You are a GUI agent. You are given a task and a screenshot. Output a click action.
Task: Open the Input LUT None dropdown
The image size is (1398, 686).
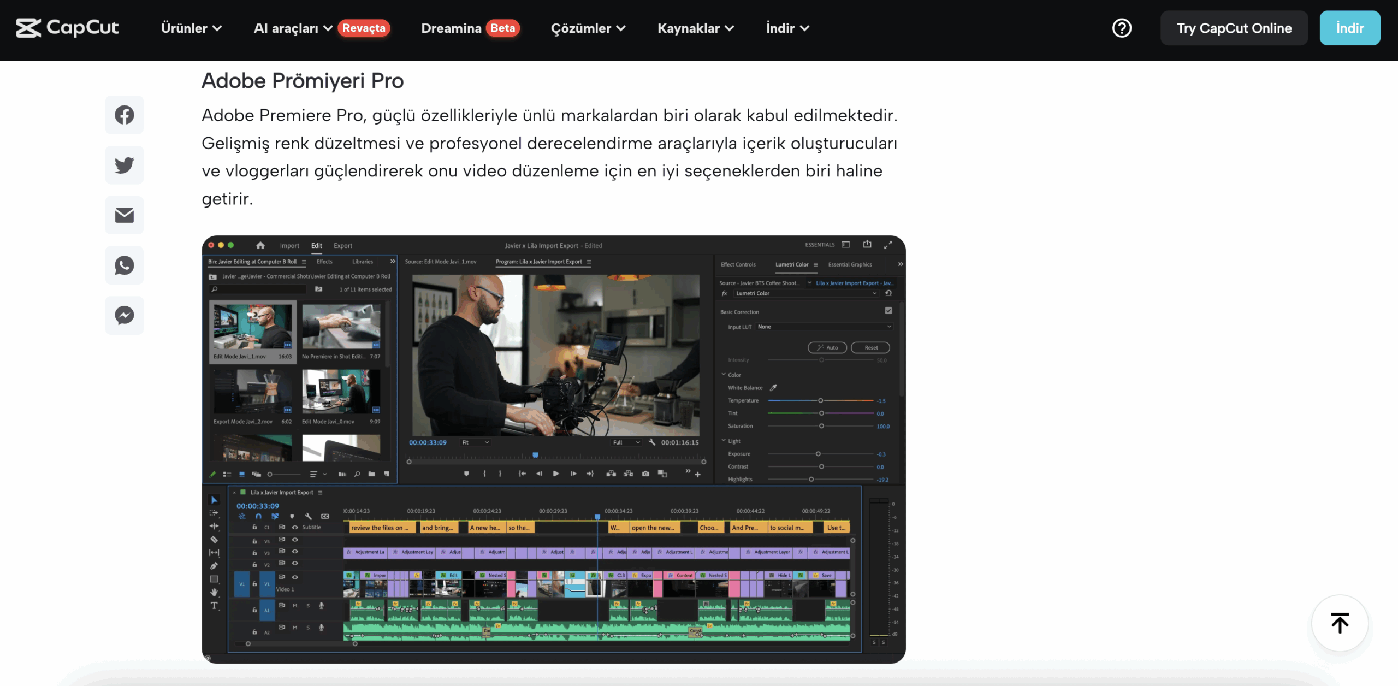[824, 327]
